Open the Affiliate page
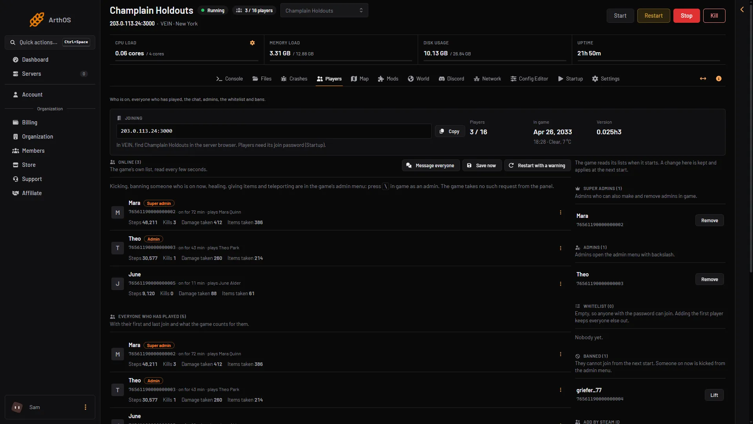753x424 pixels. point(50,193)
